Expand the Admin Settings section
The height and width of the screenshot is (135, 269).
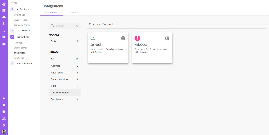24,63
